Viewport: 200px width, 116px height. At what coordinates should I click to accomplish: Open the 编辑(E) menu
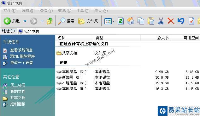click(x=28, y=11)
